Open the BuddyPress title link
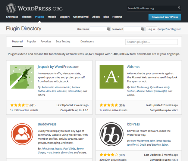 (47, 124)
